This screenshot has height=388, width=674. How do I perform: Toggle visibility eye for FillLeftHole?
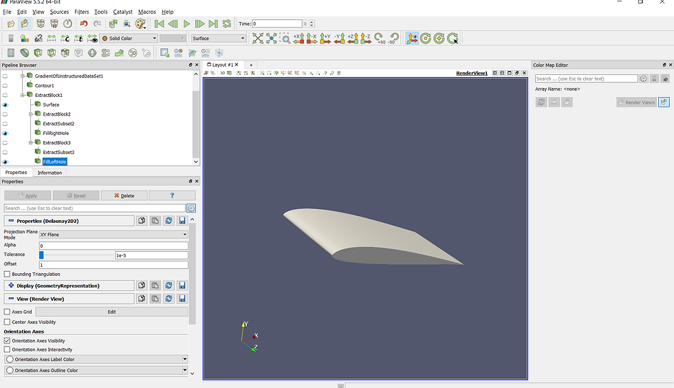(x=6, y=162)
